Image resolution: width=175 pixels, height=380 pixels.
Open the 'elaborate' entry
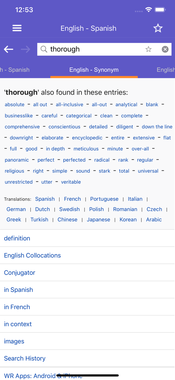point(53,138)
